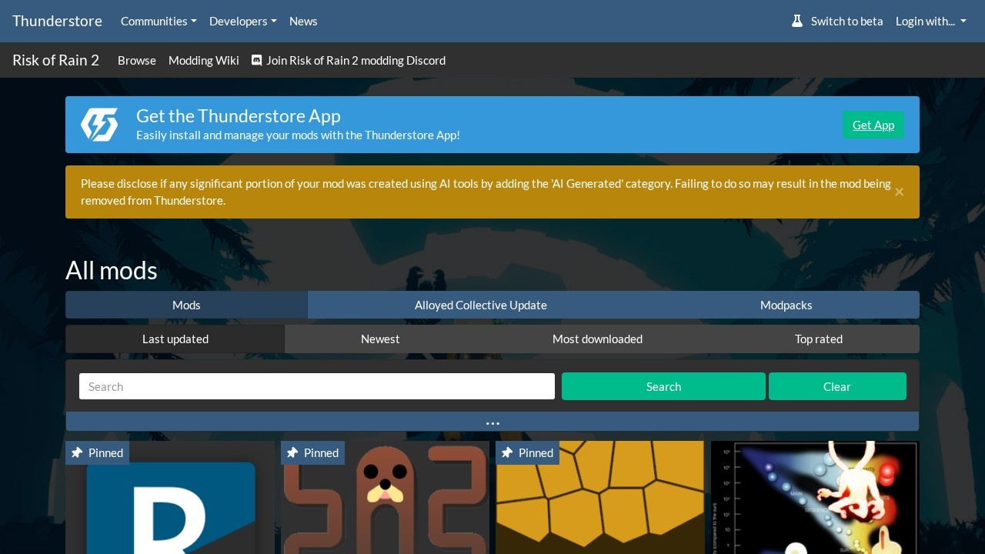Join Risk of Rain 2 modding Discord
985x554 pixels.
349,60
